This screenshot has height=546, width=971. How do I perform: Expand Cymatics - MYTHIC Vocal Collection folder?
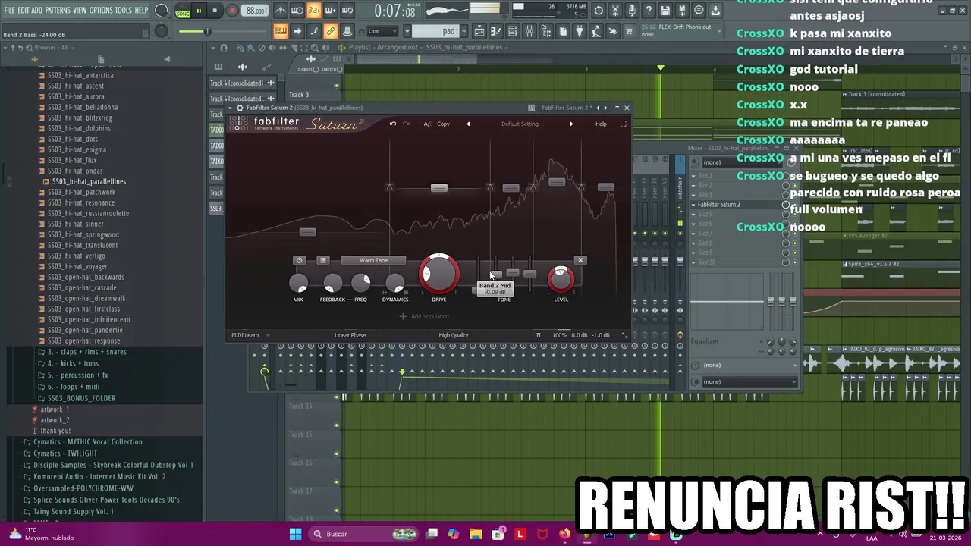pos(83,441)
